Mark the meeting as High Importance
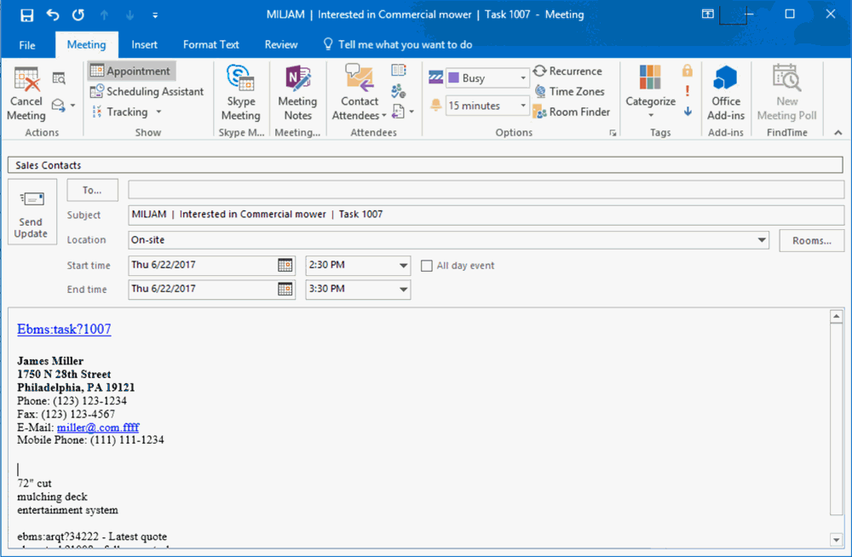852x557 pixels. (688, 91)
